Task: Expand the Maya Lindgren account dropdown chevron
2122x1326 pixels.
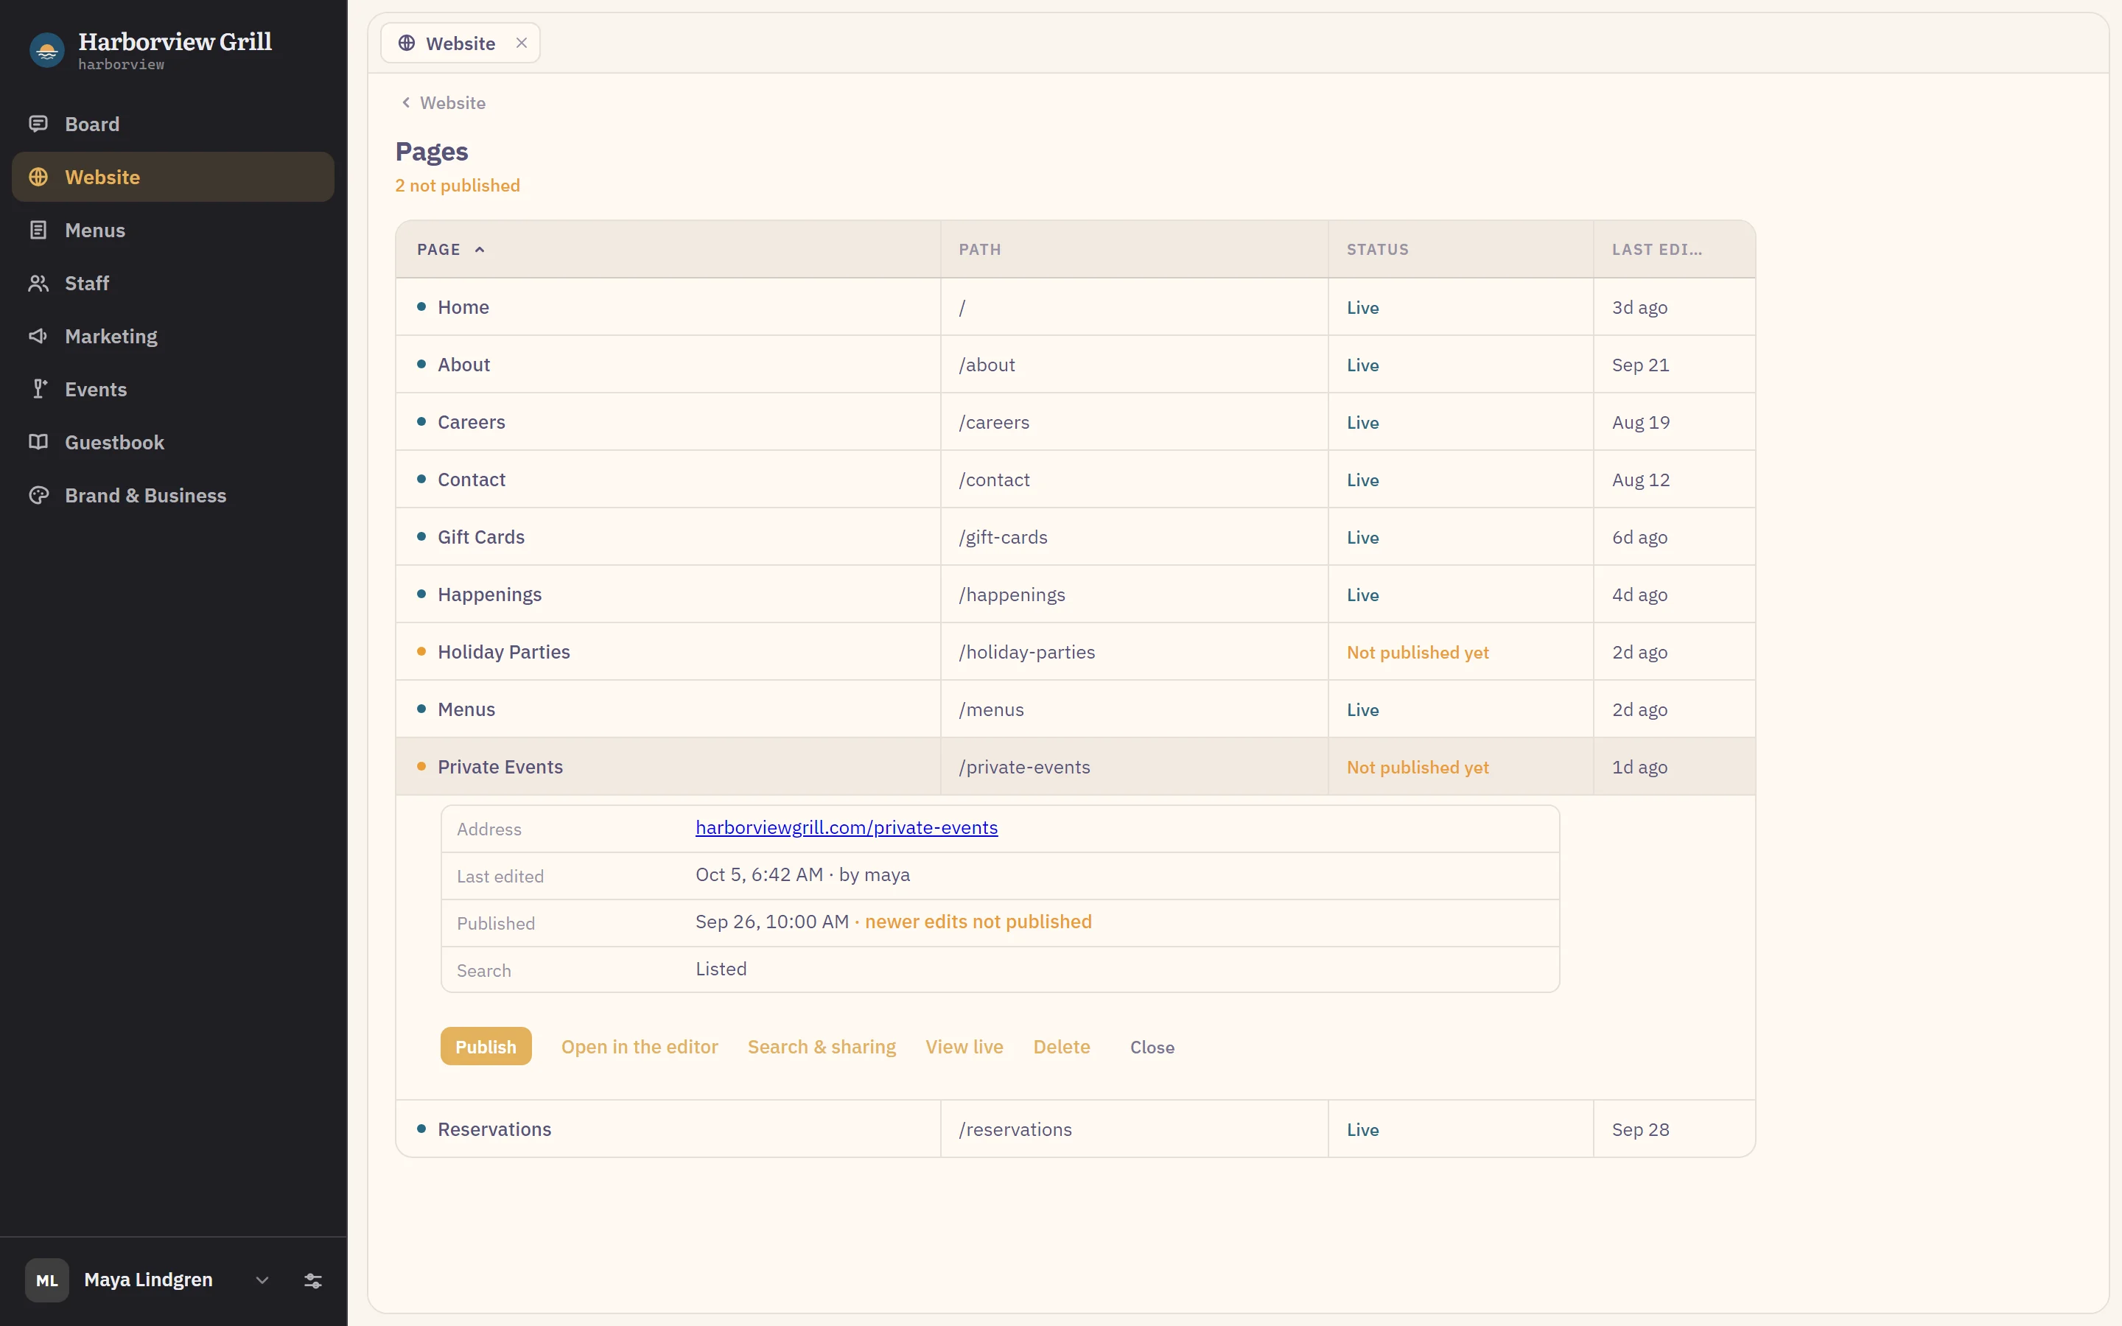Action: [262, 1280]
